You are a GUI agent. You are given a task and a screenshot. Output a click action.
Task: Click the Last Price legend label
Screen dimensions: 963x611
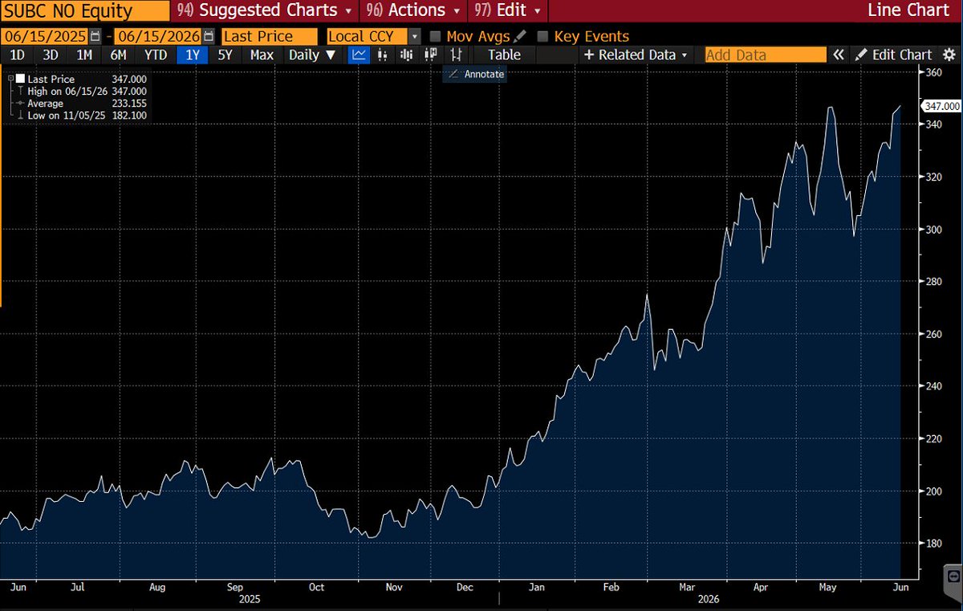point(51,79)
